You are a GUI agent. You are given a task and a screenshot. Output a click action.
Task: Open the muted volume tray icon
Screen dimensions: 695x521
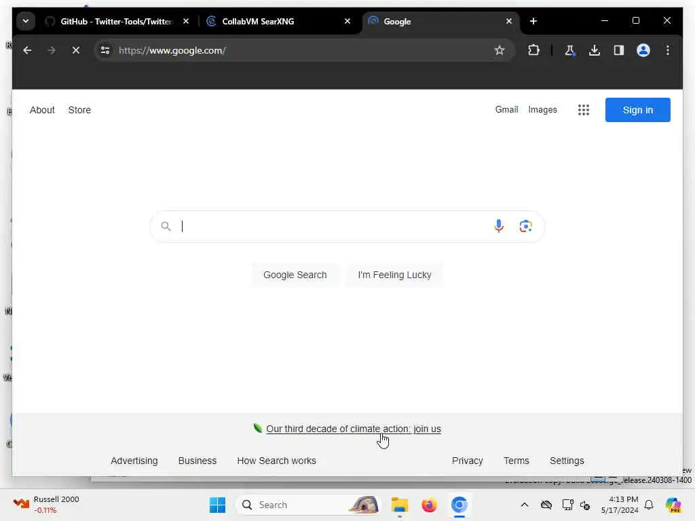[584, 505]
